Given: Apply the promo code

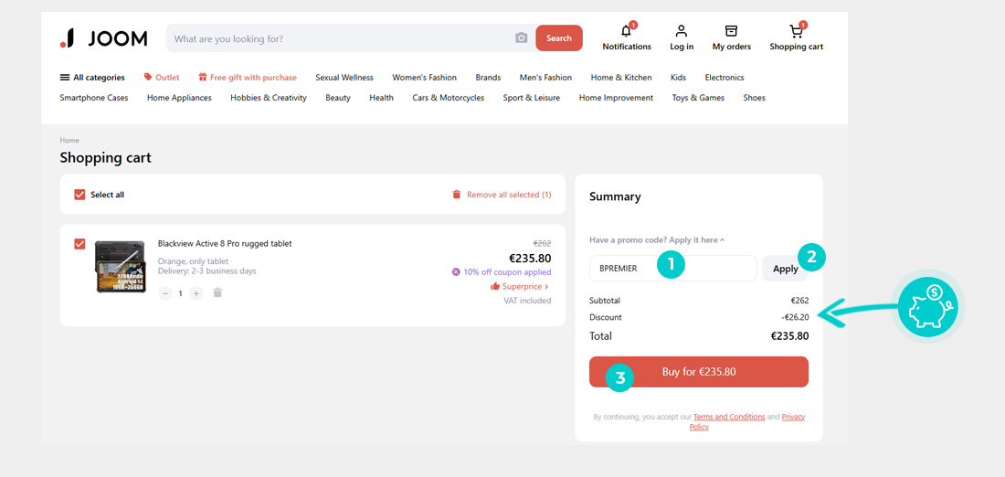Looking at the screenshot, I should [x=785, y=269].
